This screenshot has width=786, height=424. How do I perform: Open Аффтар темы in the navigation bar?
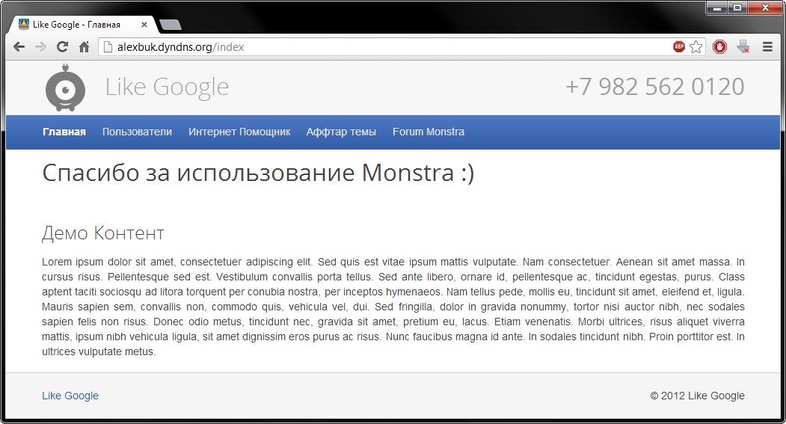pyautogui.click(x=341, y=132)
